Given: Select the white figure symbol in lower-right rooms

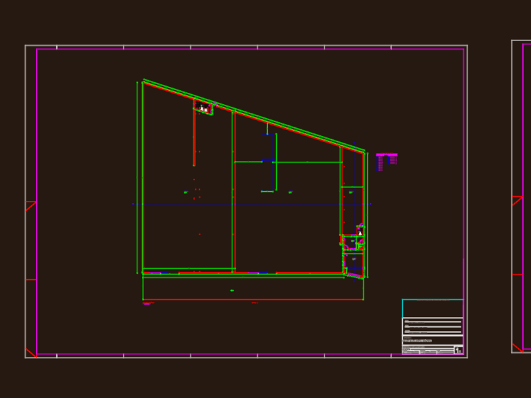Looking at the screenshot, I should pyautogui.click(x=360, y=233).
